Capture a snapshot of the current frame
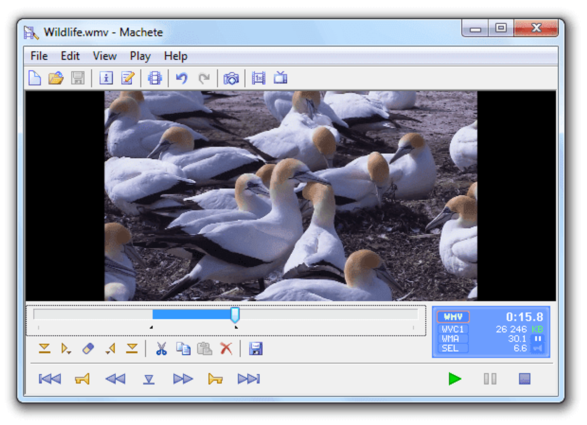 point(232,78)
